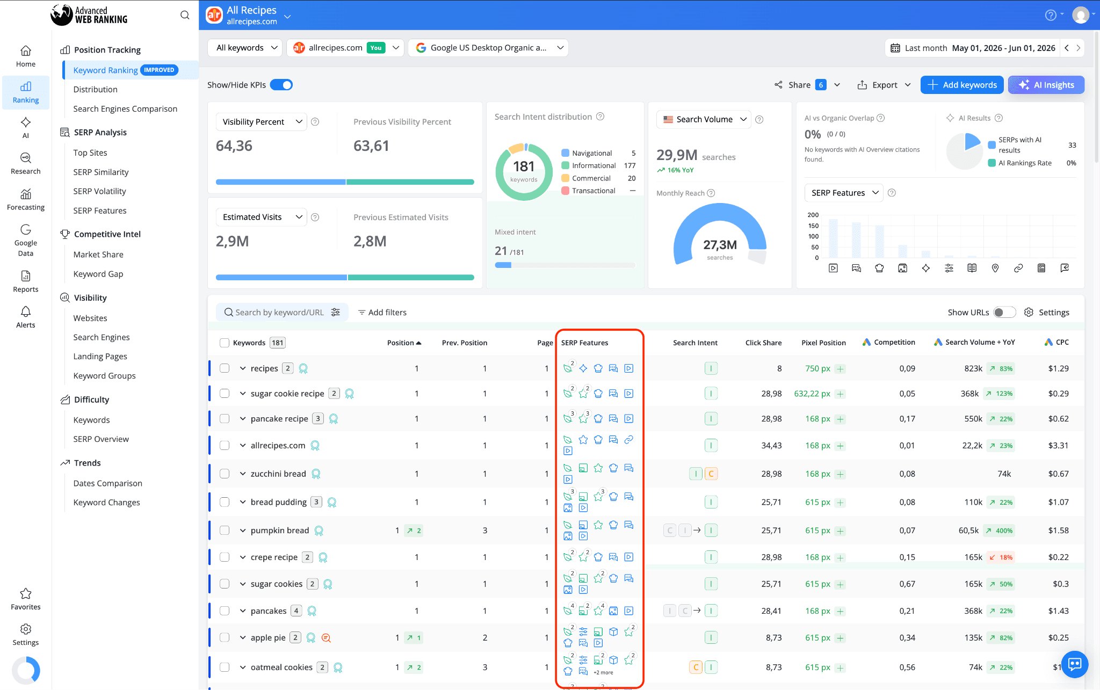Screen dimensions: 1100x690
Task: Enable the Show URLs switch
Action: 1004,312
